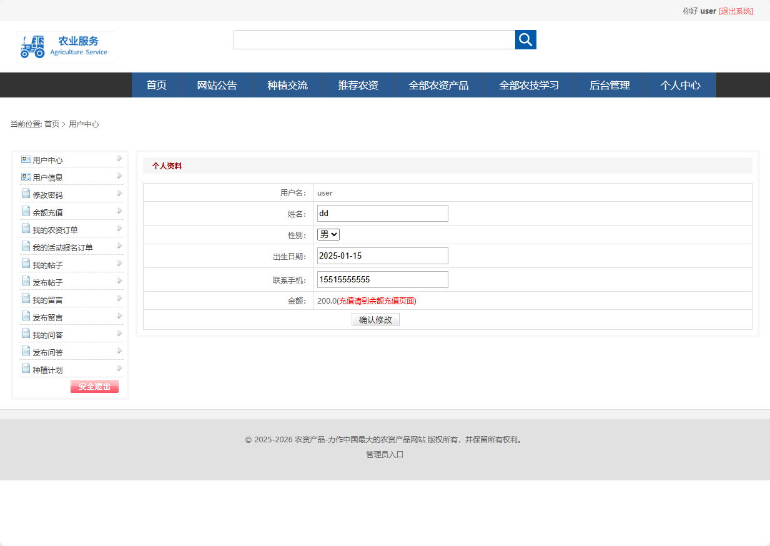The image size is (770, 546).
Task: Click the arrow next to 我的留言
Action: [118, 299]
